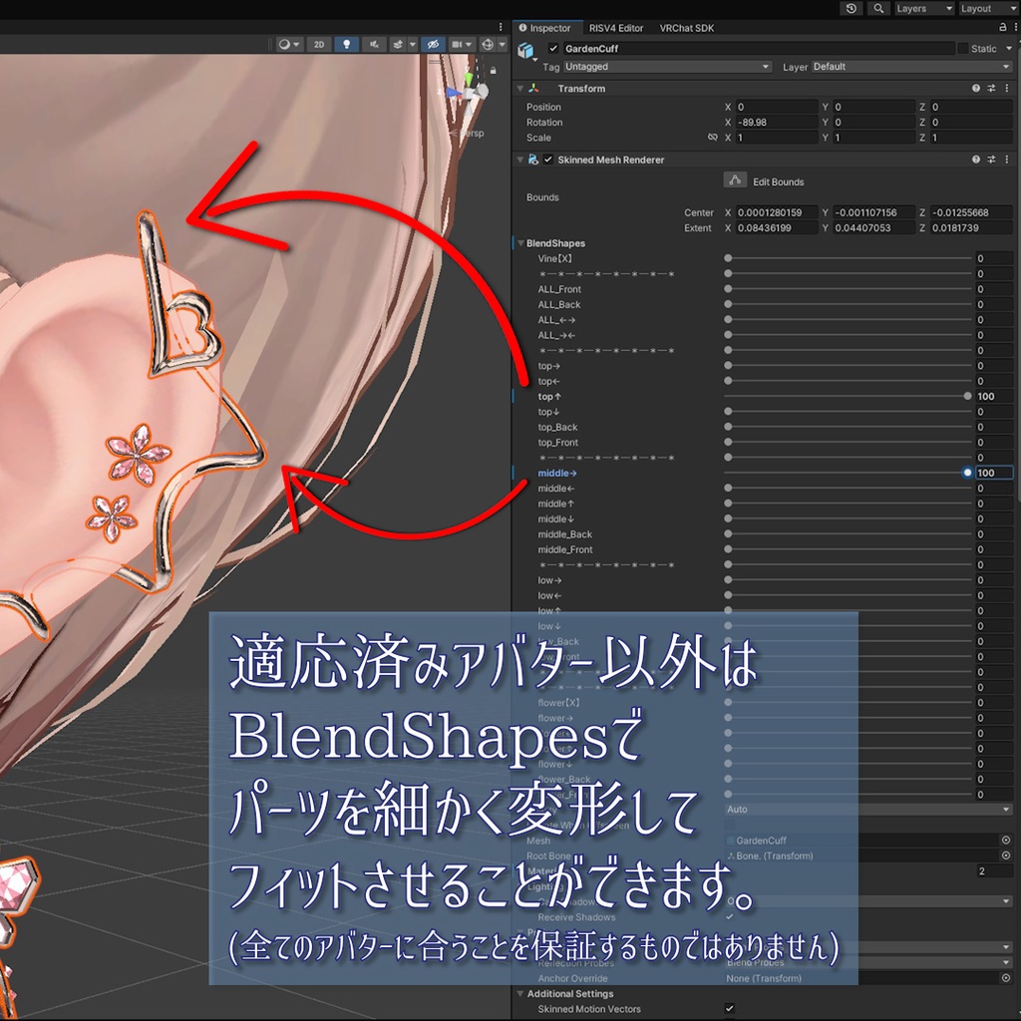The width and height of the screenshot is (1021, 1021).
Task: Toggle 2D view mode in the scene
Action: click(x=318, y=44)
